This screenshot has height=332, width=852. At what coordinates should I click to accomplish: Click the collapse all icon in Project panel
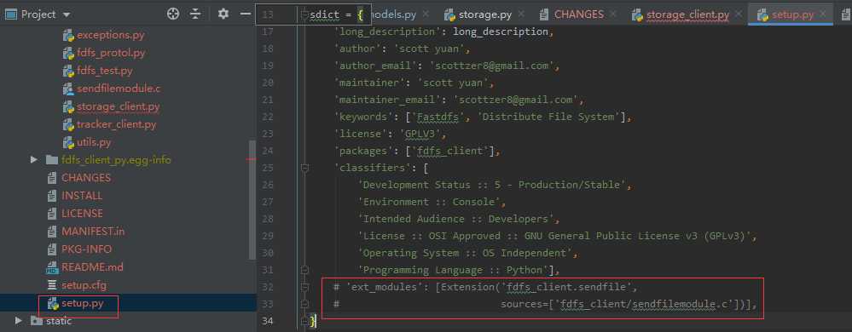point(195,14)
